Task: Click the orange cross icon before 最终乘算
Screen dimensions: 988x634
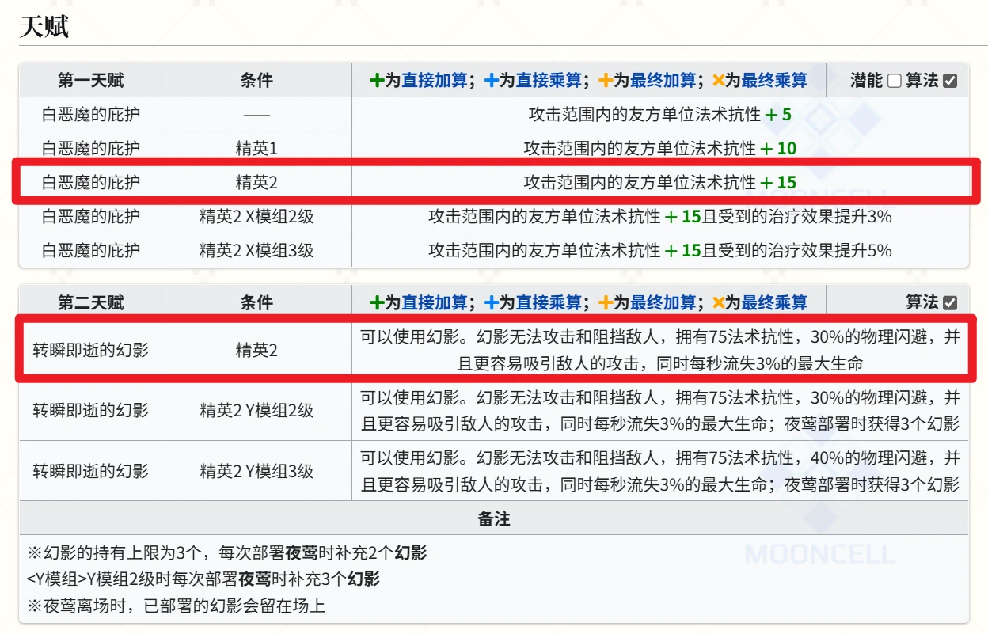Action: click(x=720, y=79)
